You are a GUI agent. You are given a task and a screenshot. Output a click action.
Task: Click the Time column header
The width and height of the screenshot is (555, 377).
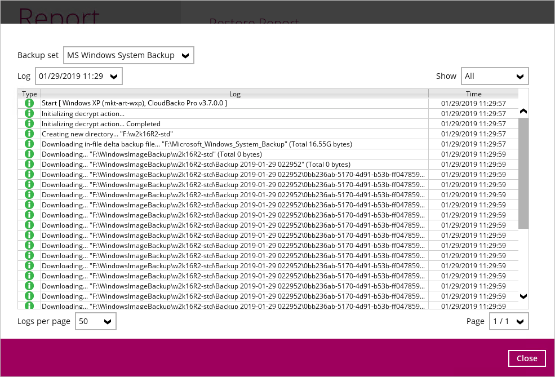point(473,94)
